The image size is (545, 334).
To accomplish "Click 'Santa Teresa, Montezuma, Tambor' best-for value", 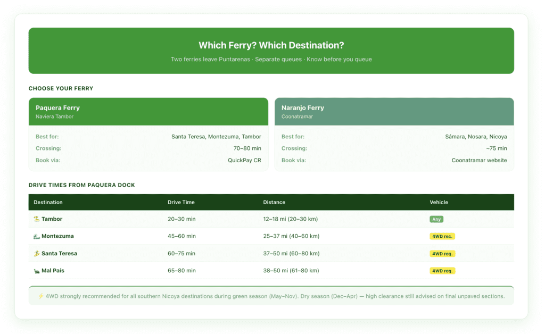I will [x=216, y=137].
